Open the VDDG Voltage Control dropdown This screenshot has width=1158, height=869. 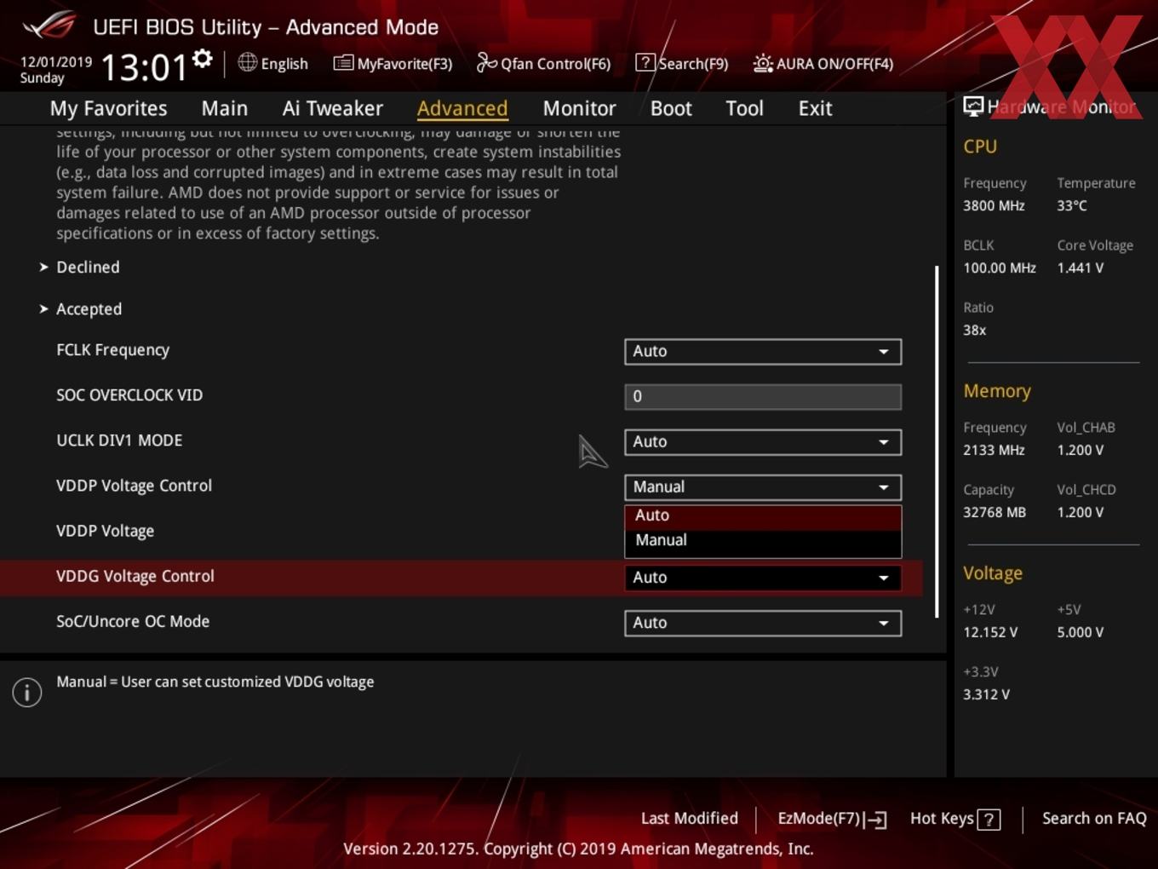pyautogui.click(x=763, y=577)
